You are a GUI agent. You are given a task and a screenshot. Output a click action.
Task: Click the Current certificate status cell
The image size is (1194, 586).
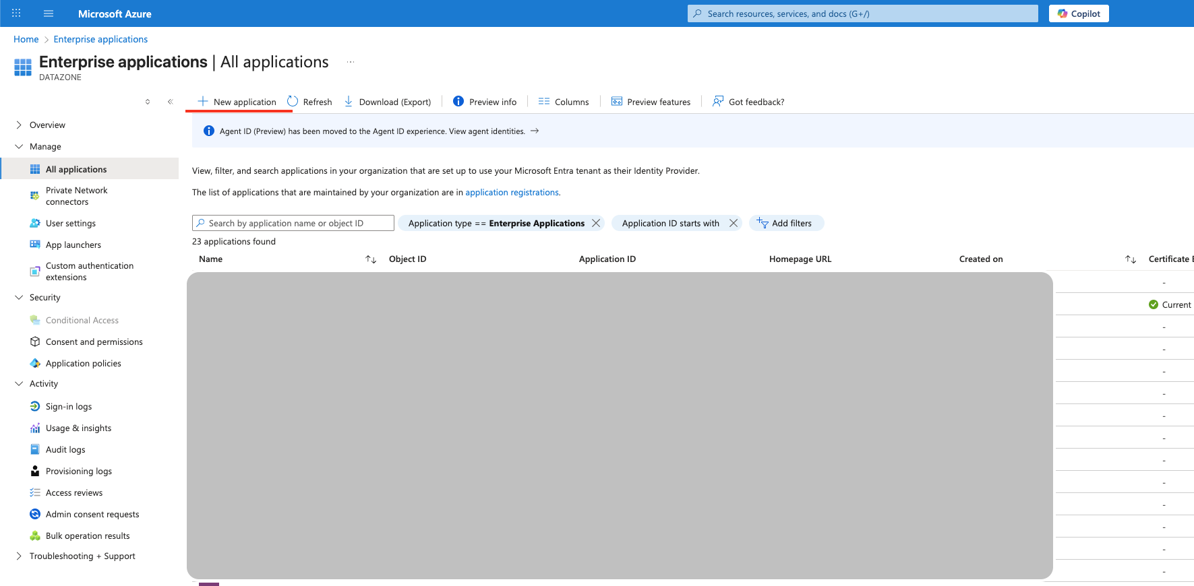(x=1170, y=304)
